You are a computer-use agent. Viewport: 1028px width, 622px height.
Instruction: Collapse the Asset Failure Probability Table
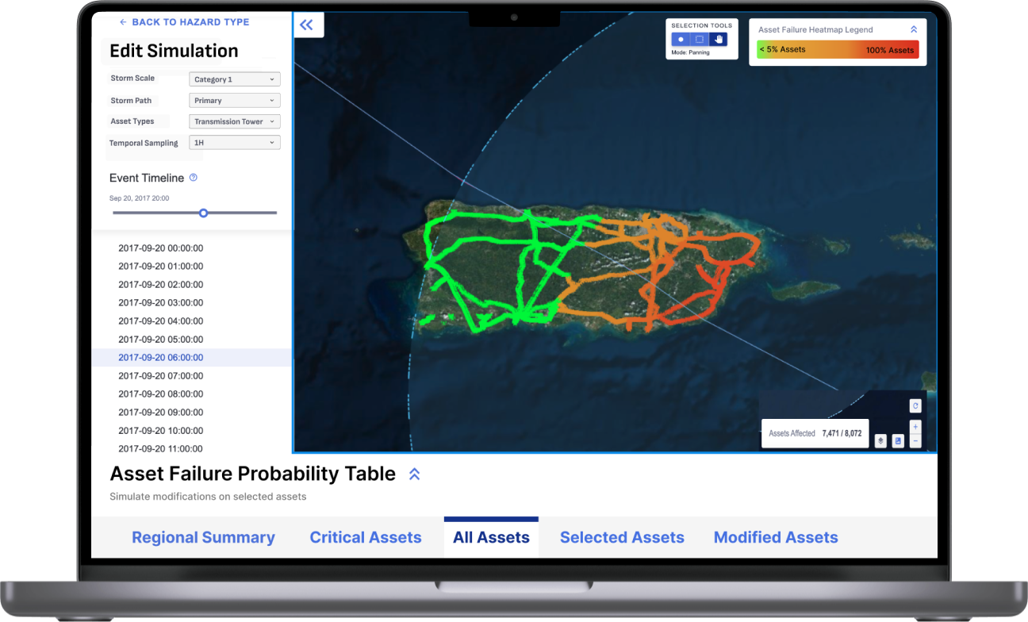tap(414, 474)
